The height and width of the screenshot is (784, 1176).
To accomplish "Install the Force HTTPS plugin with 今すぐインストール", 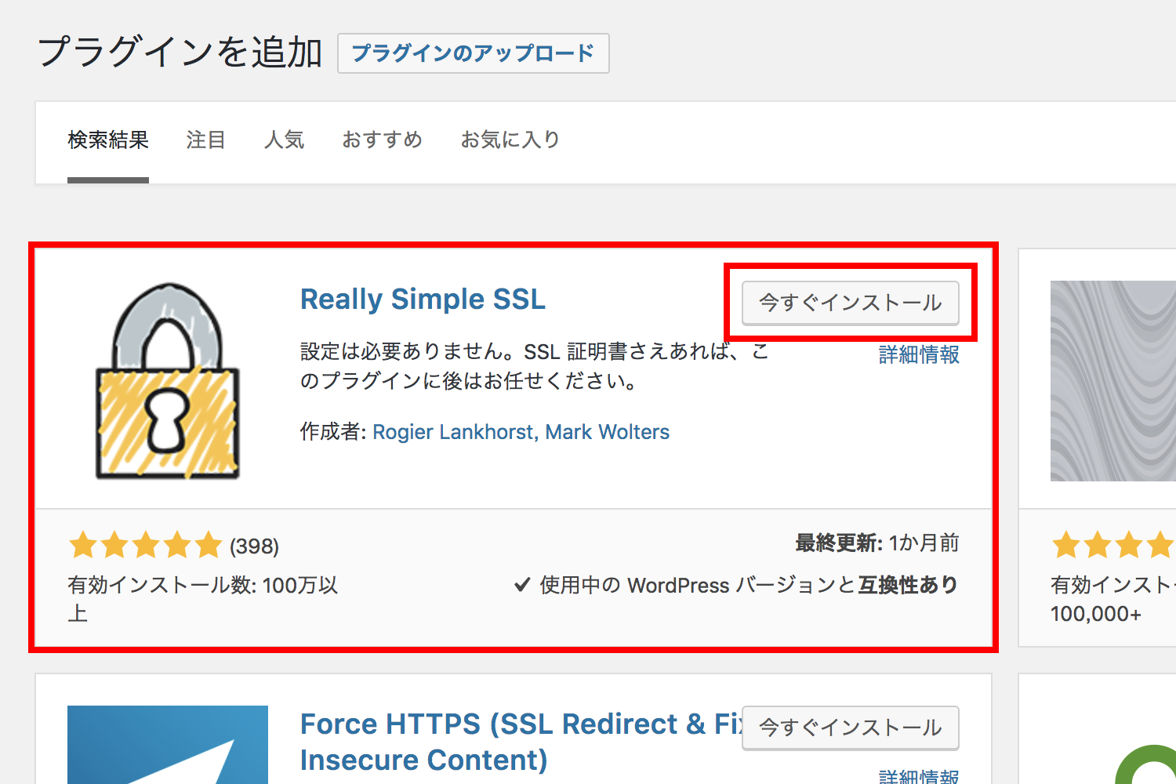I will (851, 728).
